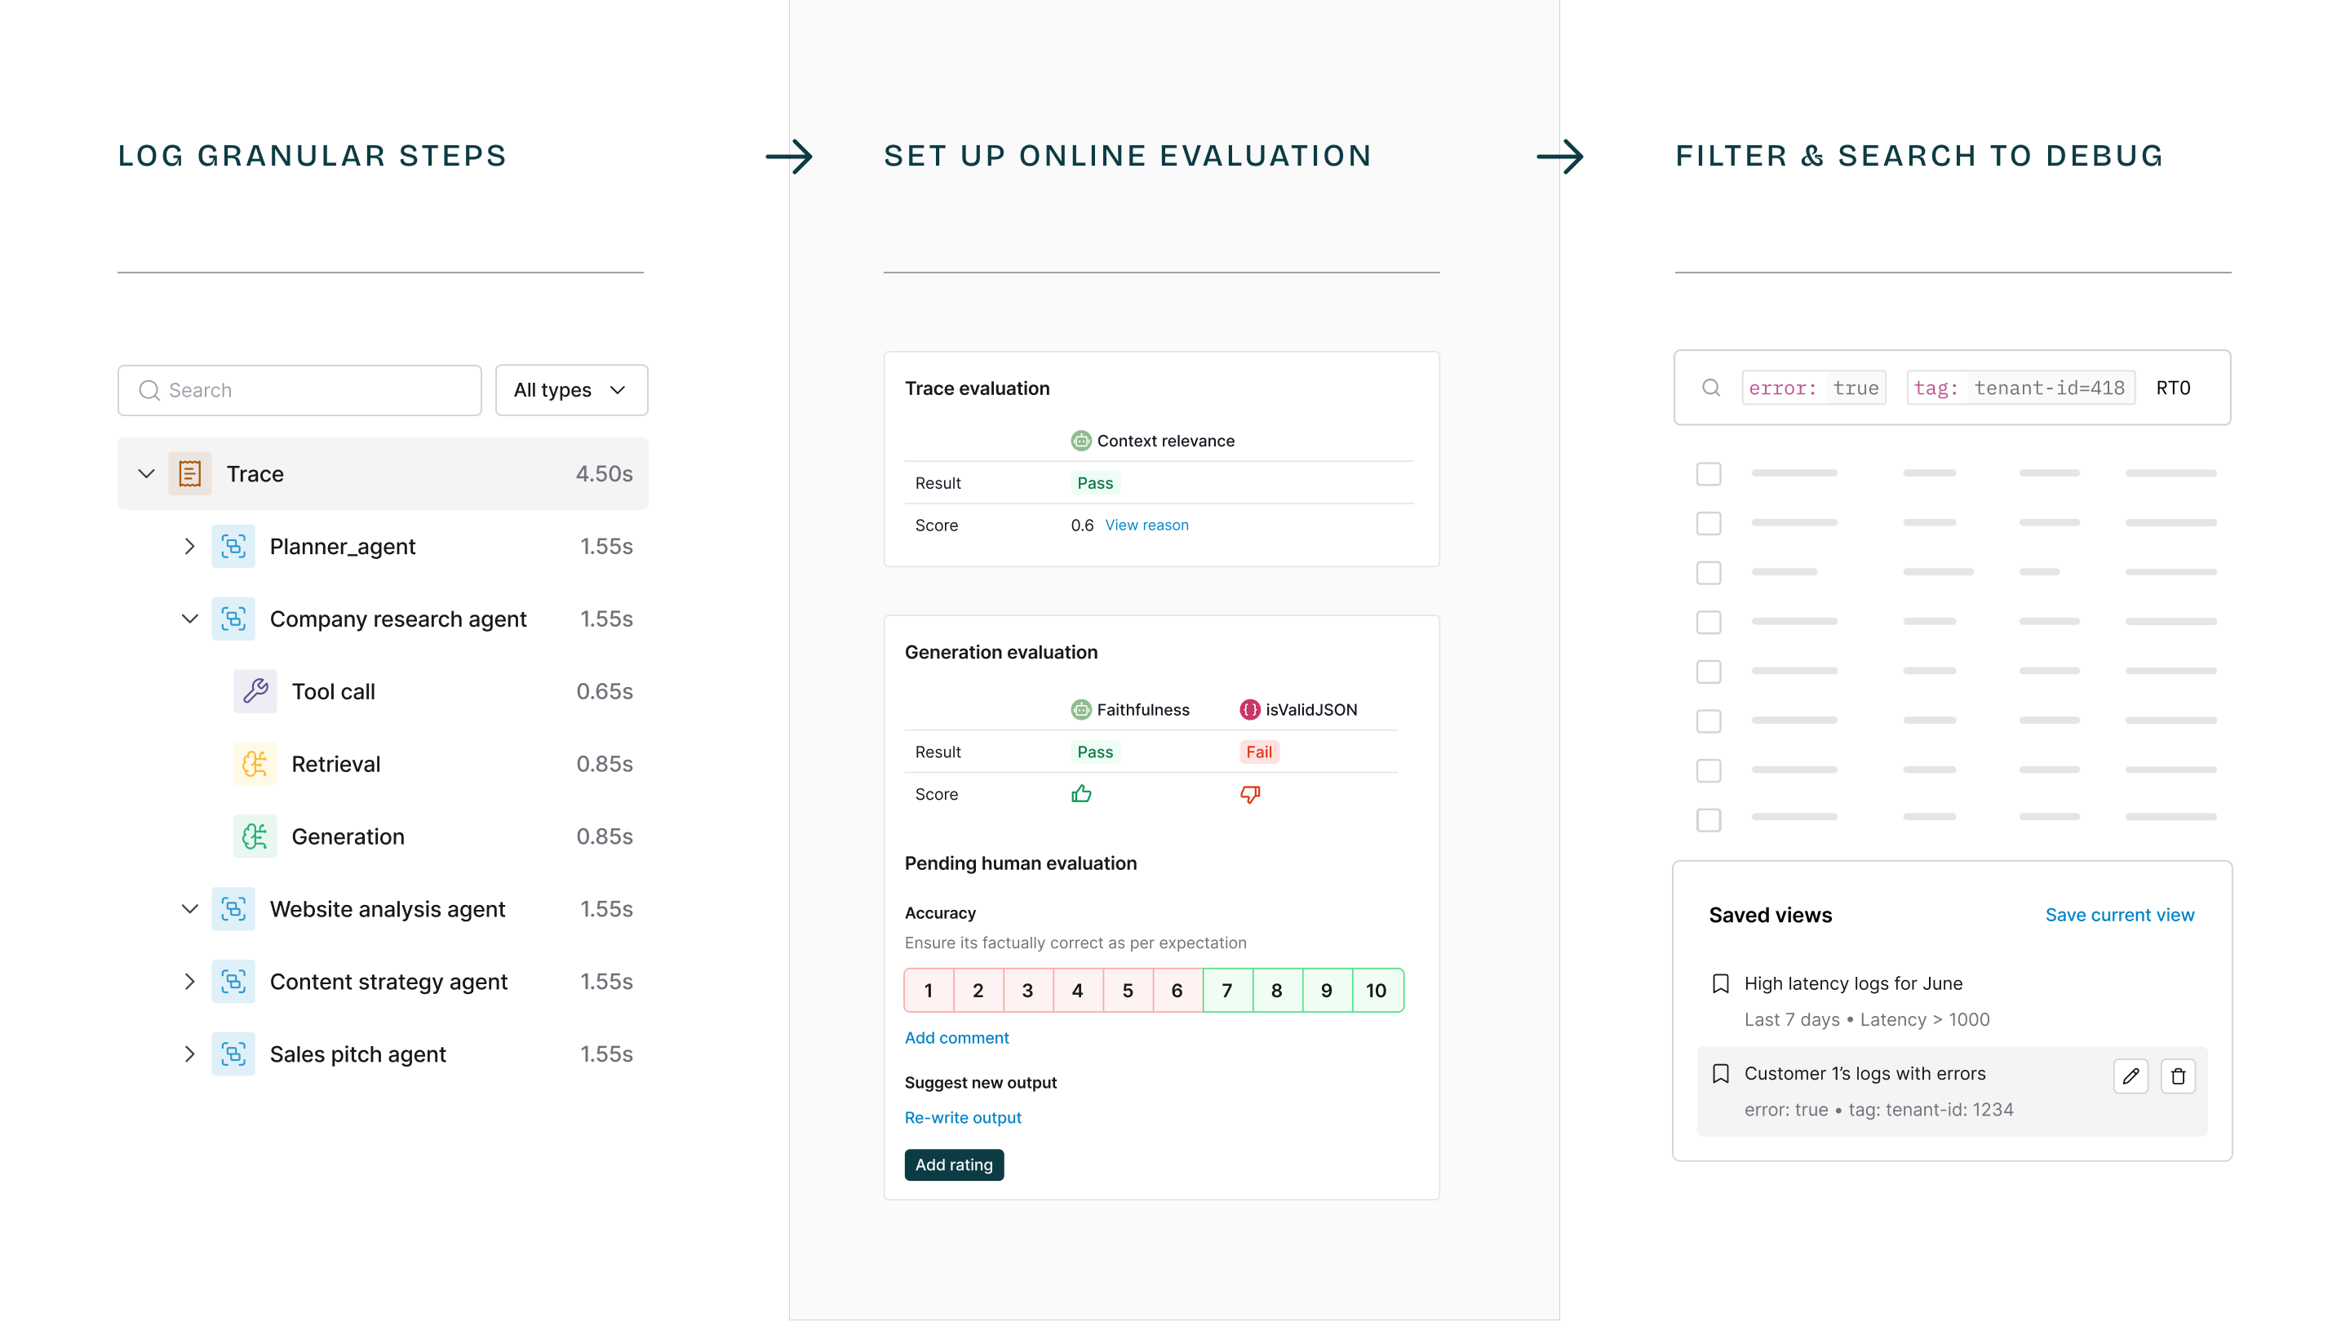Click the thumbs down isValidJSON score icon

1250,795
